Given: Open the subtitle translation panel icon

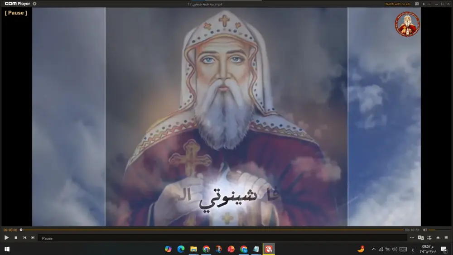Looking at the screenshot, I should pyautogui.click(x=421, y=238).
